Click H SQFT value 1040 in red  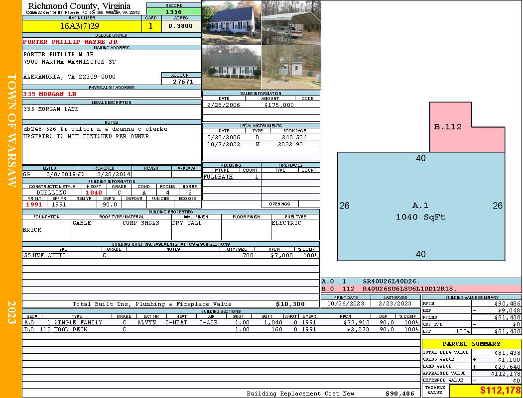pos(94,193)
